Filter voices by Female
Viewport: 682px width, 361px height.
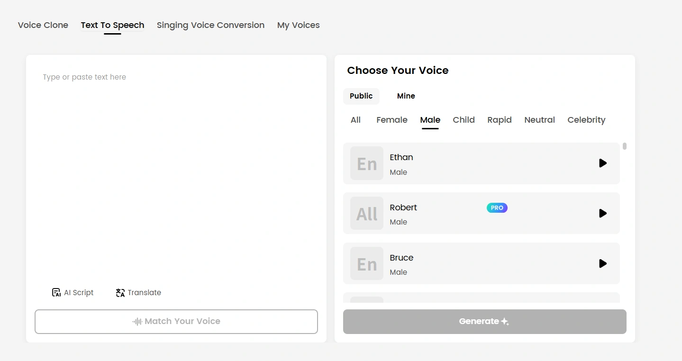coord(391,120)
